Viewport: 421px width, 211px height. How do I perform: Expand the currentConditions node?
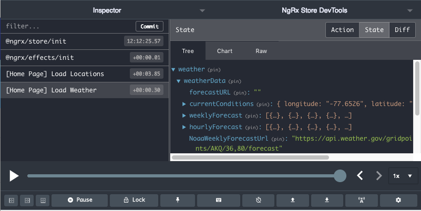point(184,104)
